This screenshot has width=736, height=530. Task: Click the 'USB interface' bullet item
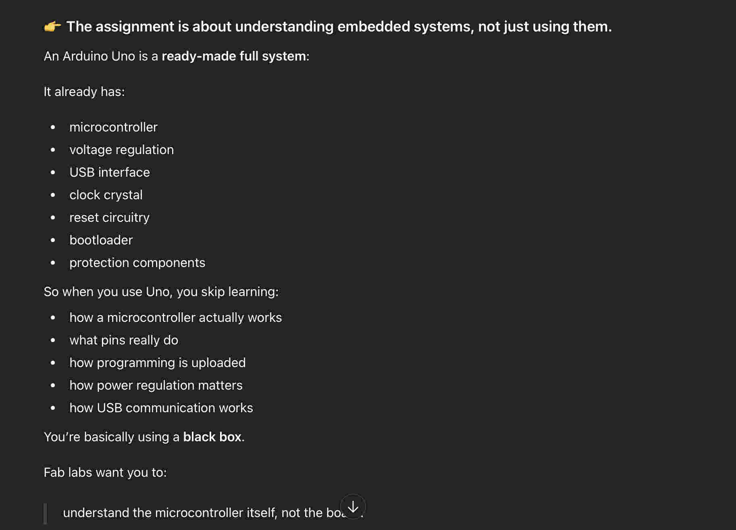pos(109,172)
